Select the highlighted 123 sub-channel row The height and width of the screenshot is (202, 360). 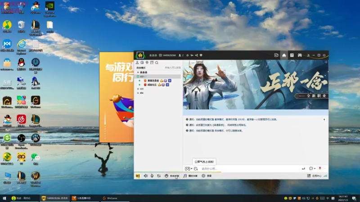(x=158, y=76)
